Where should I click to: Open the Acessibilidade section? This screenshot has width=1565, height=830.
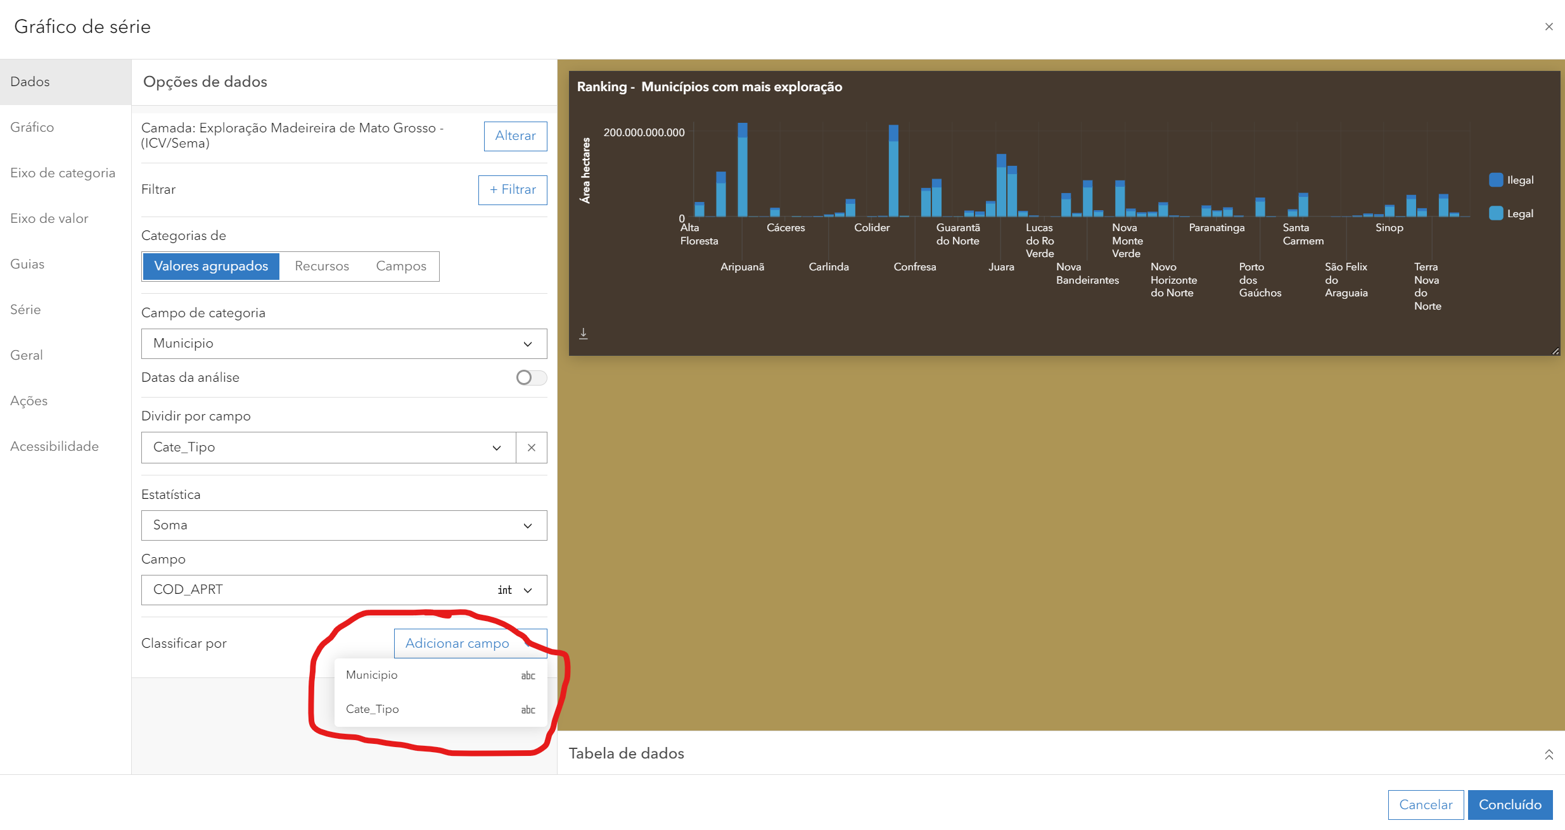pos(54,446)
